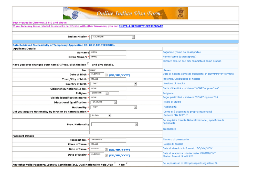The height and width of the screenshot is (180, 254).
Task: Open Date of Issue calendar picker icon
Action: pos(106,149)
